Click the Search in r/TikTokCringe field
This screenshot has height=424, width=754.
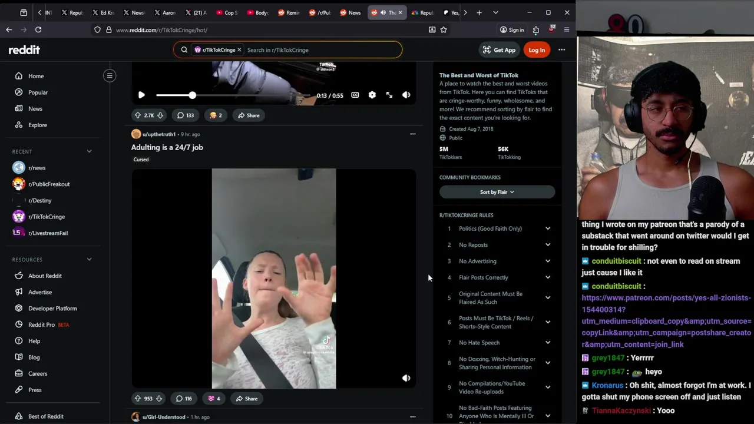coord(321,50)
